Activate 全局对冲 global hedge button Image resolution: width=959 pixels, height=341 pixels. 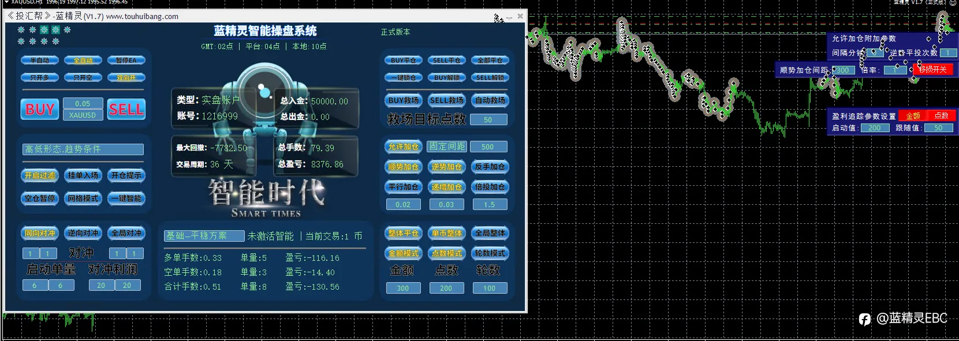pos(126,233)
